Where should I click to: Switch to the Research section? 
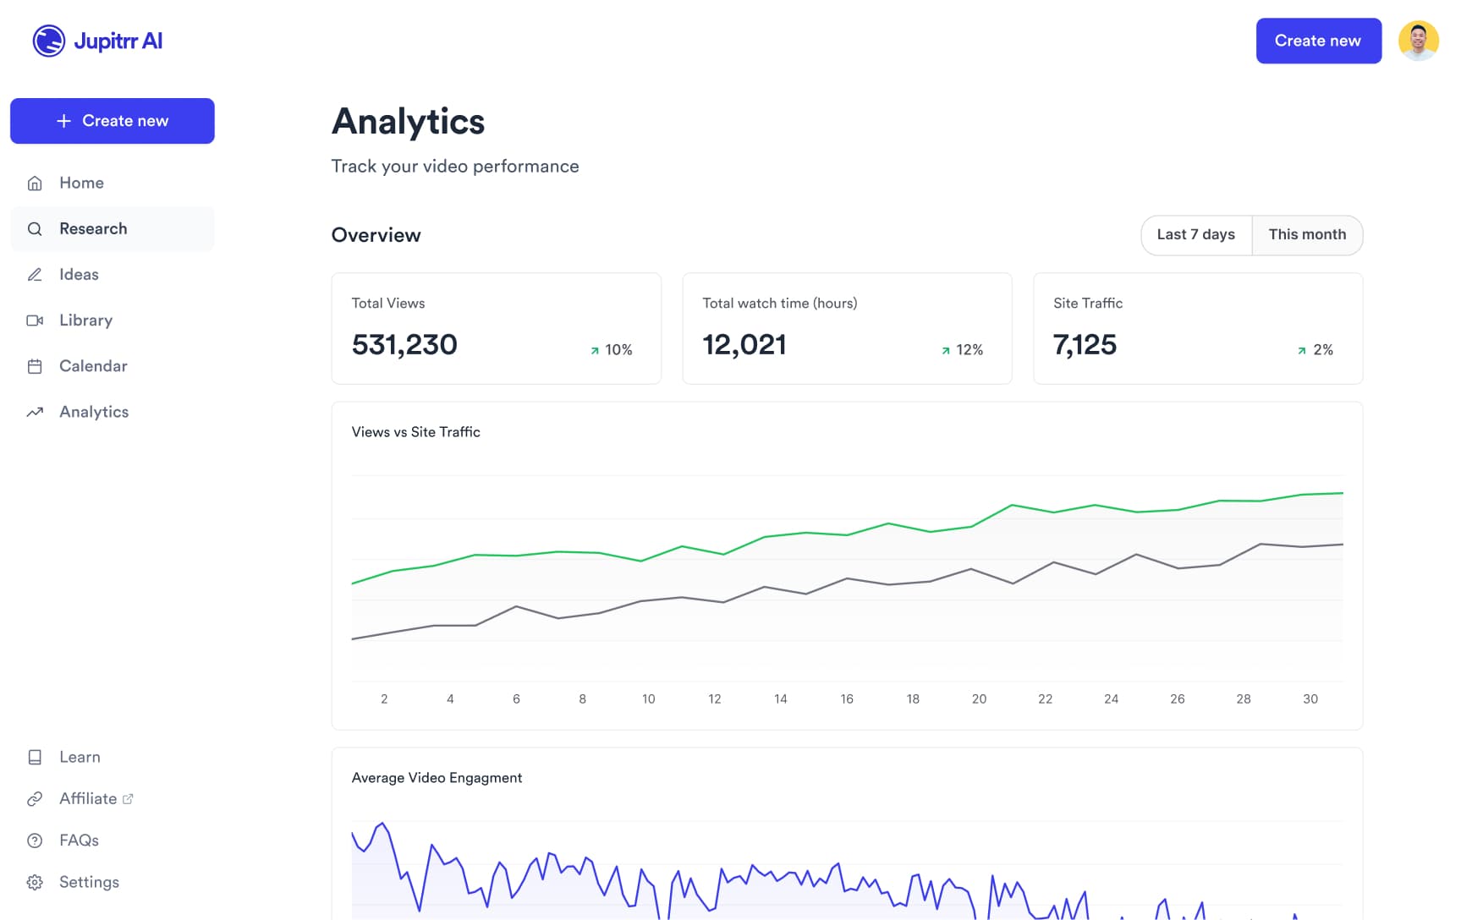pyautogui.click(x=93, y=228)
